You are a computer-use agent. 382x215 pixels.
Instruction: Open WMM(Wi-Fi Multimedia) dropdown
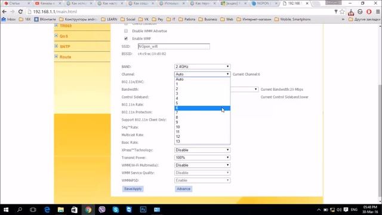point(202,165)
